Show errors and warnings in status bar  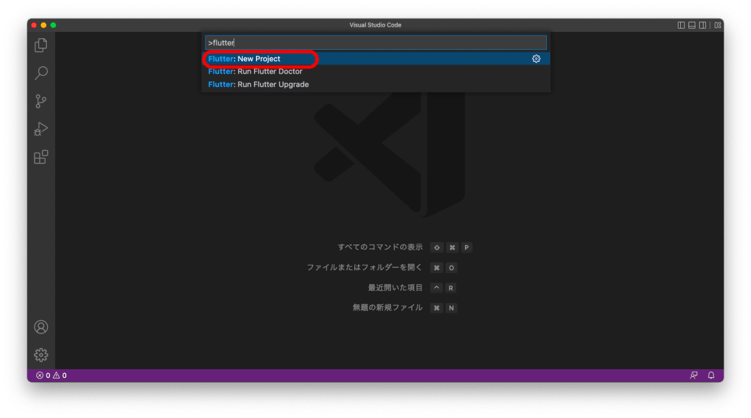pos(51,376)
